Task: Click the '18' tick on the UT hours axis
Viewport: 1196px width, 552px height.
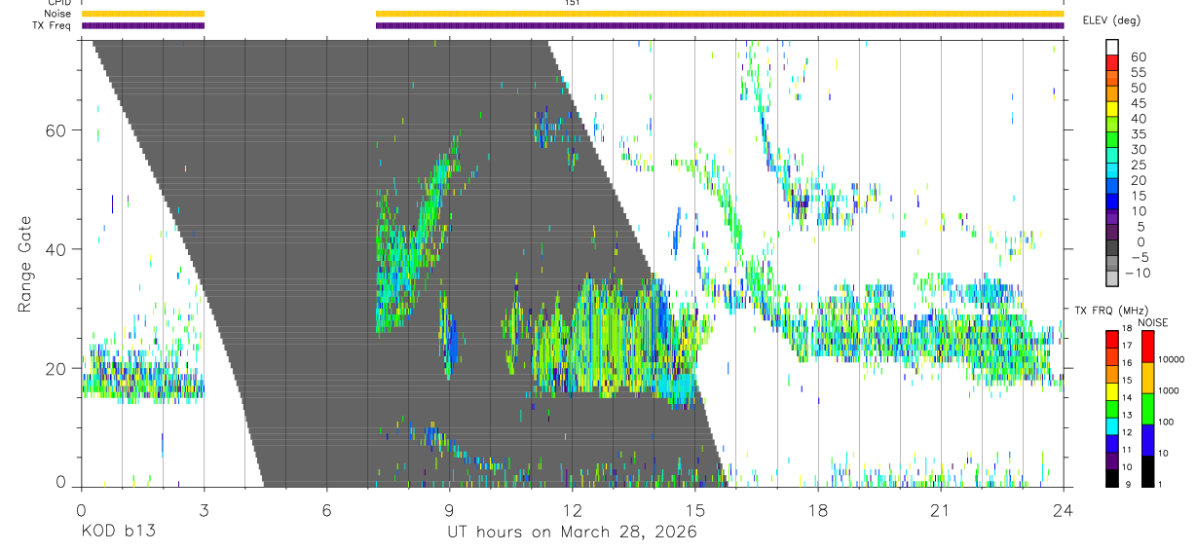Action: [x=817, y=509]
